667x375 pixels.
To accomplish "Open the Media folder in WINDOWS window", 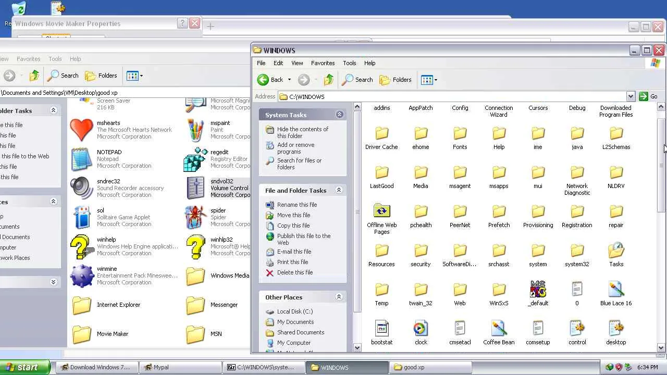I will 421,172.
